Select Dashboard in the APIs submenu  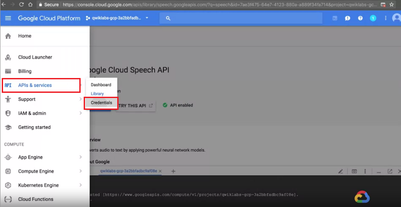[101, 85]
